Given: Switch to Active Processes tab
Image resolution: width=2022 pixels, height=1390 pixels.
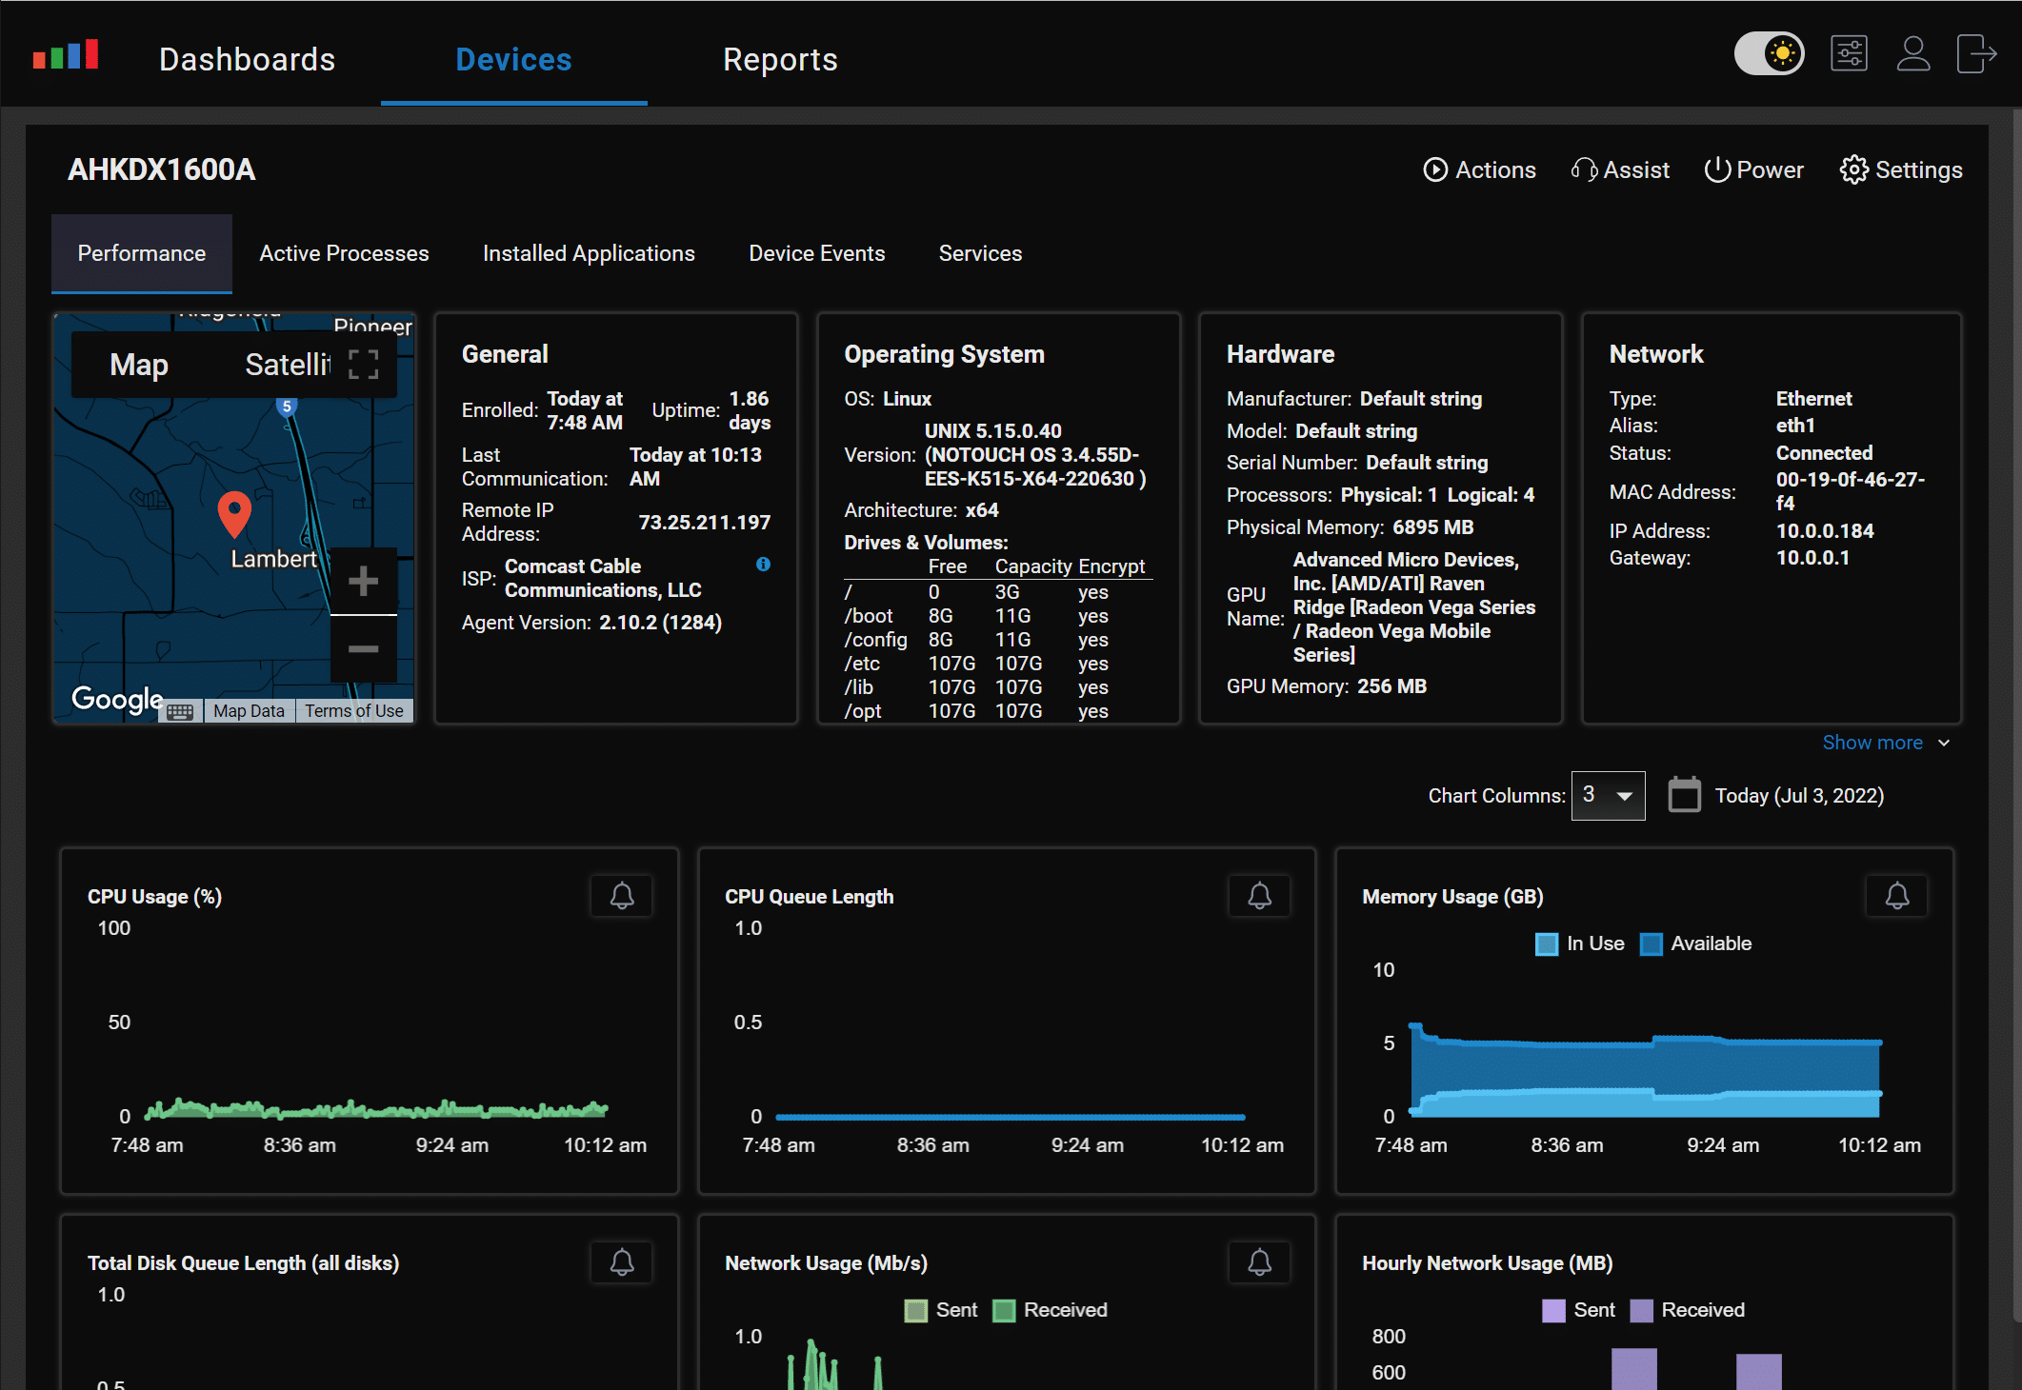Looking at the screenshot, I should (x=343, y=252).
